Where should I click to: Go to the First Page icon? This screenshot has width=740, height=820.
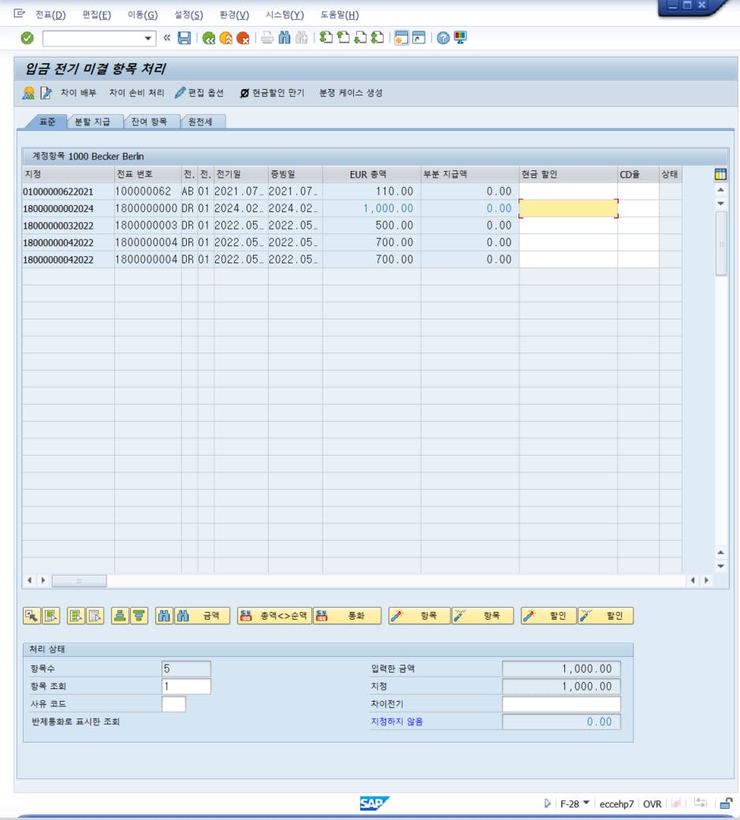tap(326, 38)
